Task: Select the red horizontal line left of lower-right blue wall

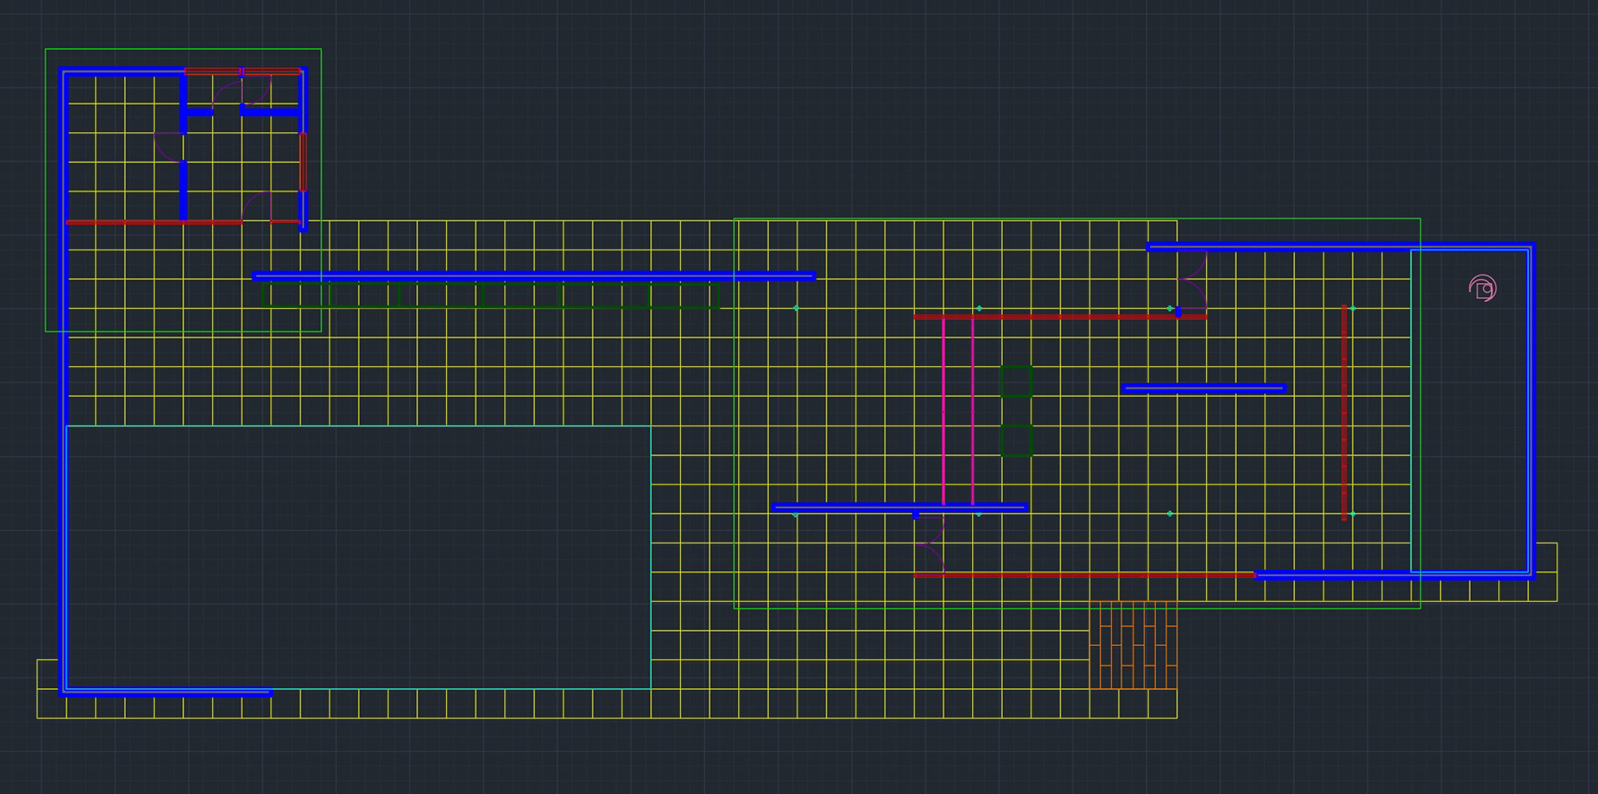Action: tap(1084, 575)
